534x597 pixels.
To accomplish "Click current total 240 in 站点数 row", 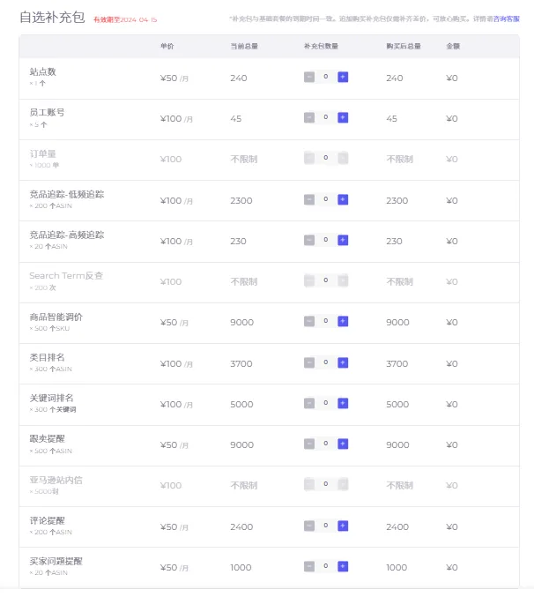I will pyautogui.click(x=239, y=78).
